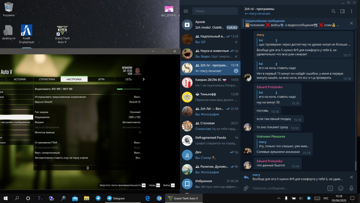Open Корзина recycle bin icon
The image size is (360, 203).
(x=9, y=9)
